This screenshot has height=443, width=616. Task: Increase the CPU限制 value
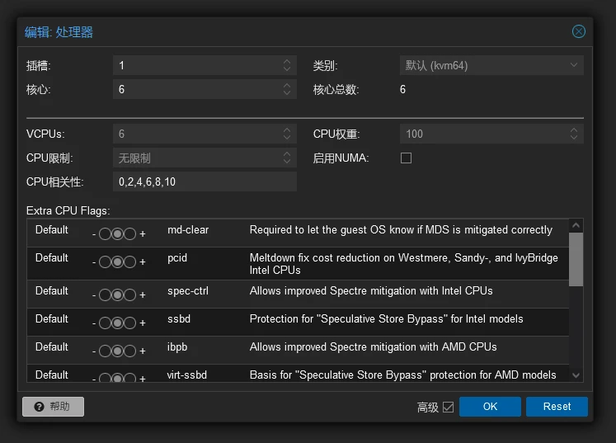[287, 154]
